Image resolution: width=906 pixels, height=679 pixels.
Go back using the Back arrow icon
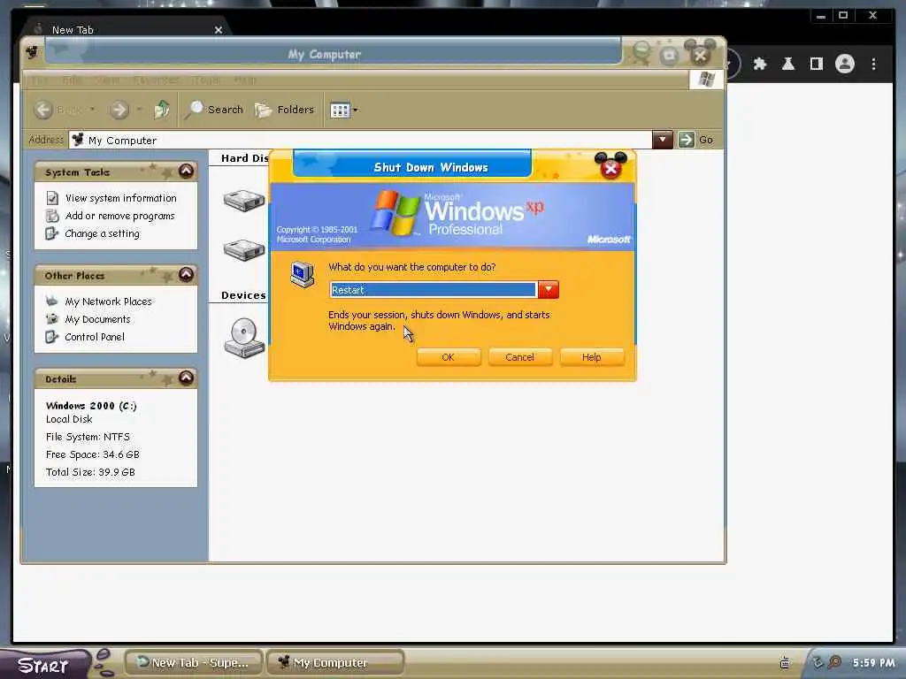tap(43, 109)
